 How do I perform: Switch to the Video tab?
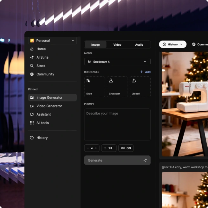pyautogui.click(x=117, y=45)
